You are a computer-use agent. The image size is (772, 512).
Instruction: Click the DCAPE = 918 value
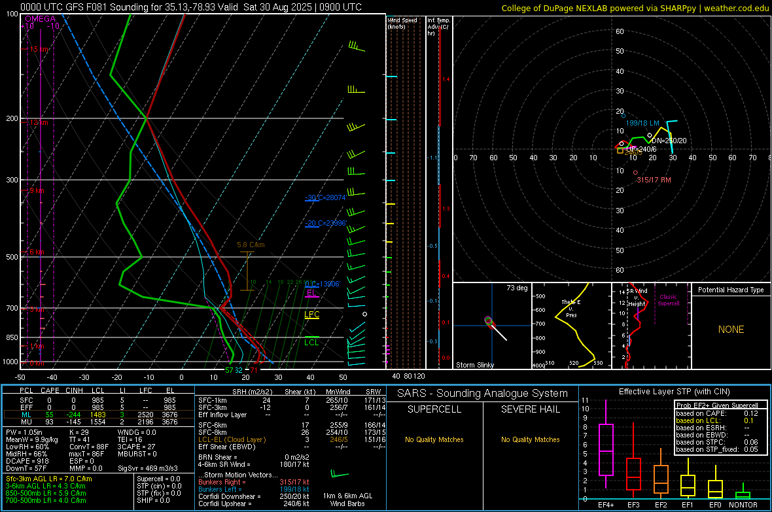pyautogui.click(x=27, y=461)
